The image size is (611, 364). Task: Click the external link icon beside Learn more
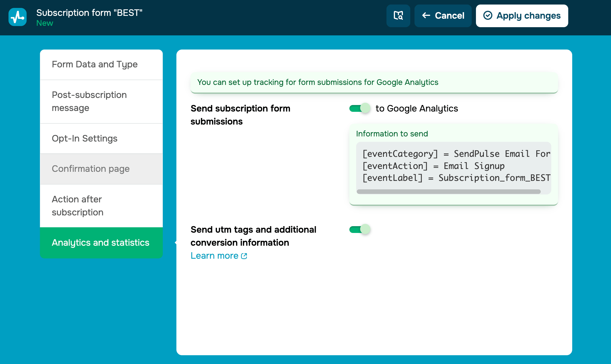244,256
